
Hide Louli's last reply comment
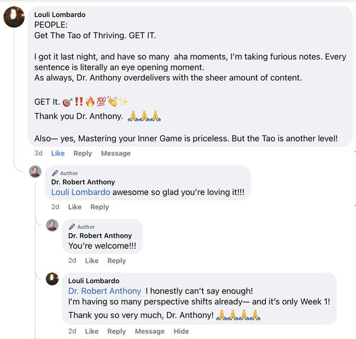click(181, 331)
